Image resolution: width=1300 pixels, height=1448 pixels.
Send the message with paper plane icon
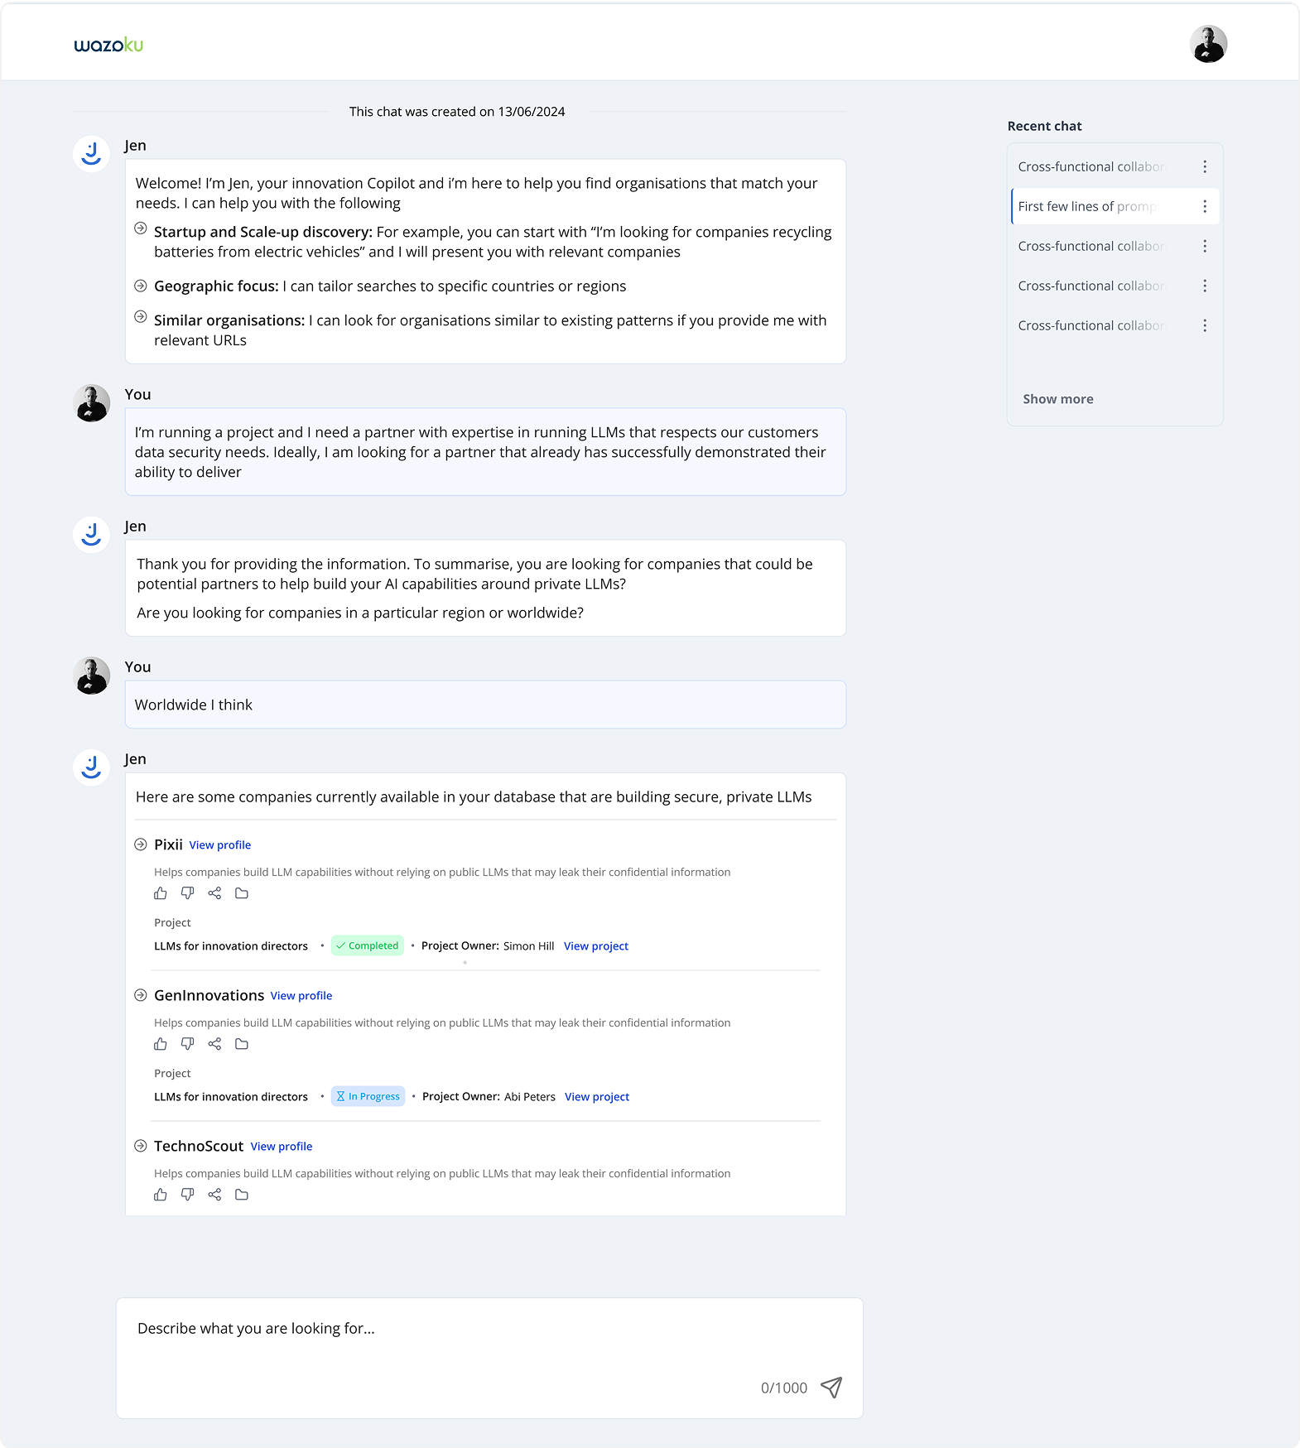[831, 1388]
